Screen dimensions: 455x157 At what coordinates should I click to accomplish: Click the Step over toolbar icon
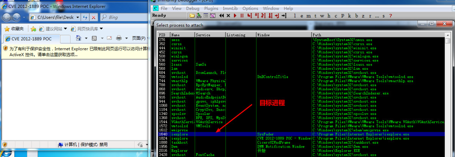click(x=257, y=16)
